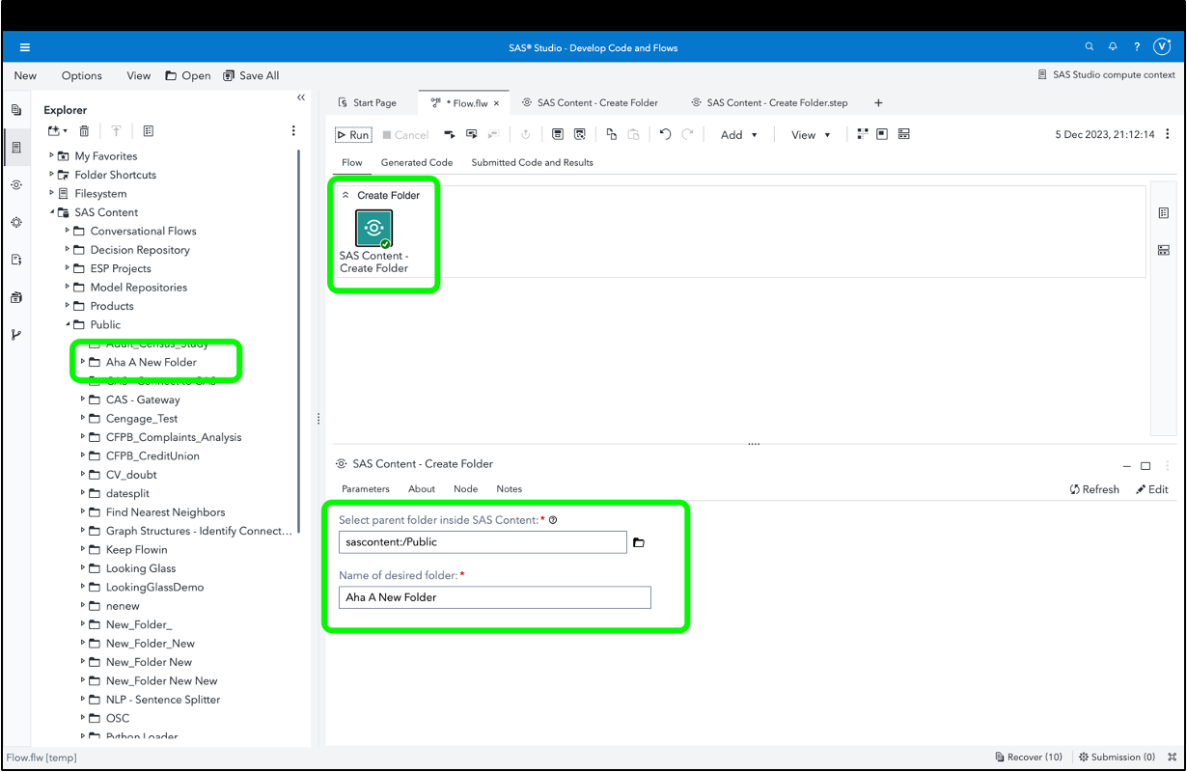
Task: Collapse the Public folder node
Action: [68, 324]
